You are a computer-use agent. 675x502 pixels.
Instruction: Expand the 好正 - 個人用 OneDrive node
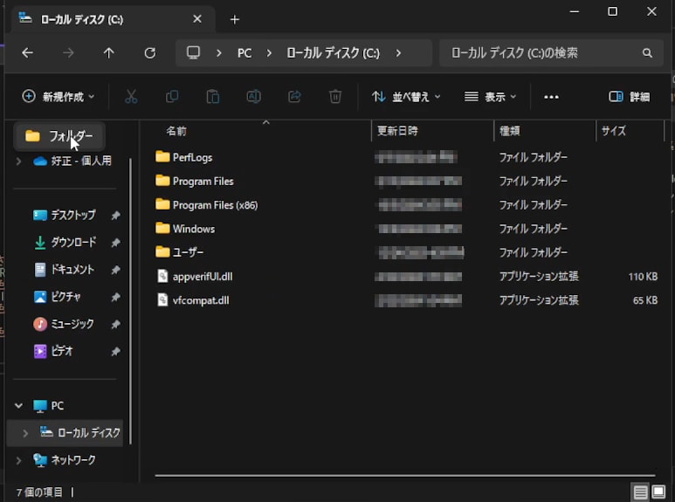point(18,161)
